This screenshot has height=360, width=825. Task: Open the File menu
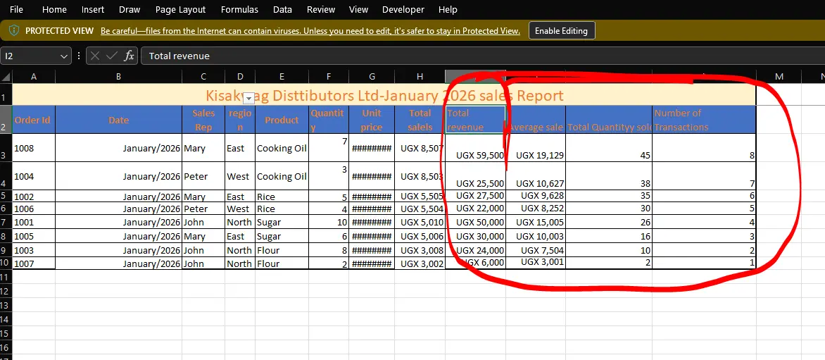pyautogui.click(x=16, y=9)
